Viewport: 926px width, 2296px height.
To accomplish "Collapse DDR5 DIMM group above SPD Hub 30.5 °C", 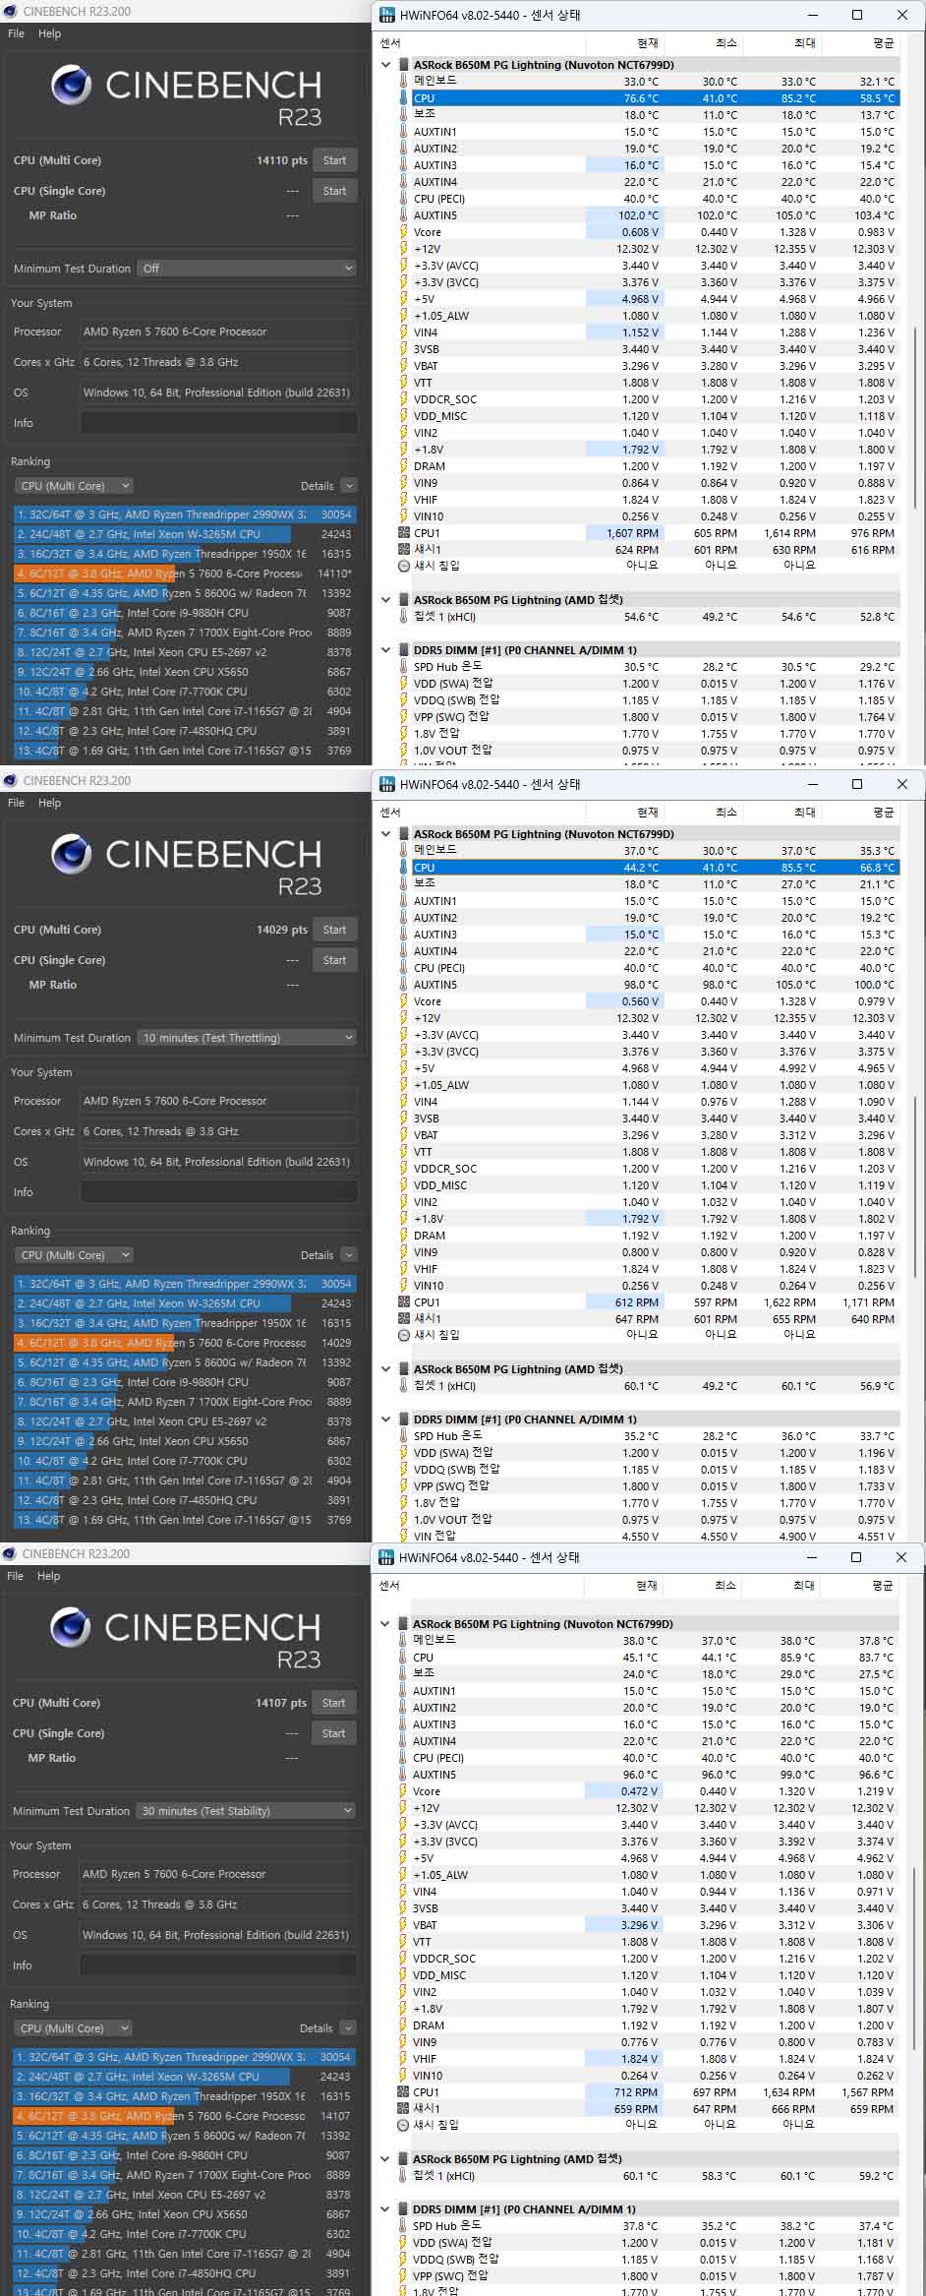I will click(385, 650).
